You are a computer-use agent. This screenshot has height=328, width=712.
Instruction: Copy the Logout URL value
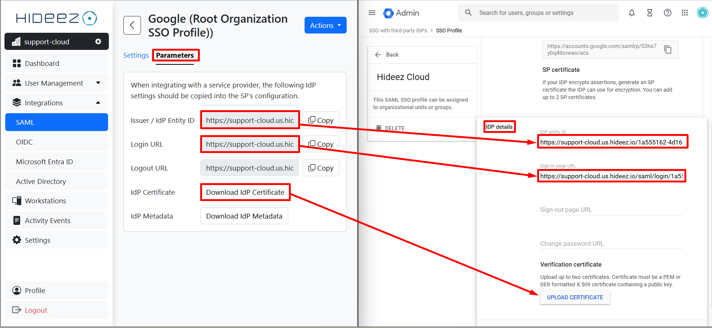click(321, 168)
